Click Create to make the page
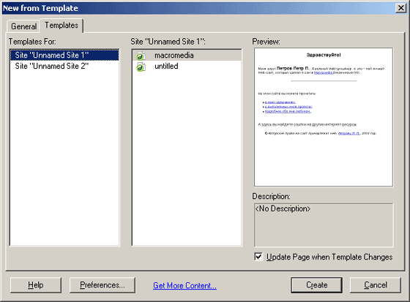 [x=316, y=285]
